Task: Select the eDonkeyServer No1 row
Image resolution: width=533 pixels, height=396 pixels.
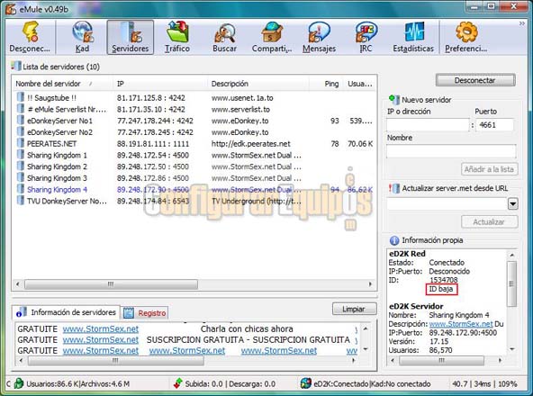Action: (194, 121)
